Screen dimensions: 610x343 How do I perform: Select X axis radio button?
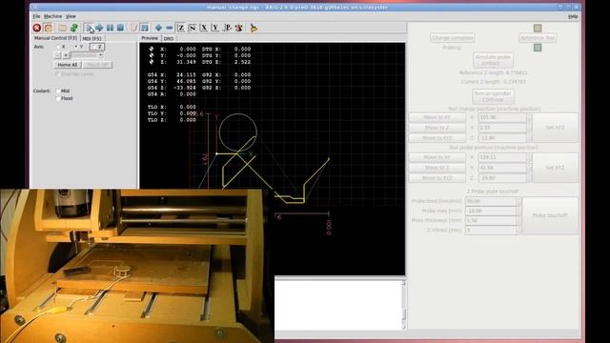click(x=59, y=47)
